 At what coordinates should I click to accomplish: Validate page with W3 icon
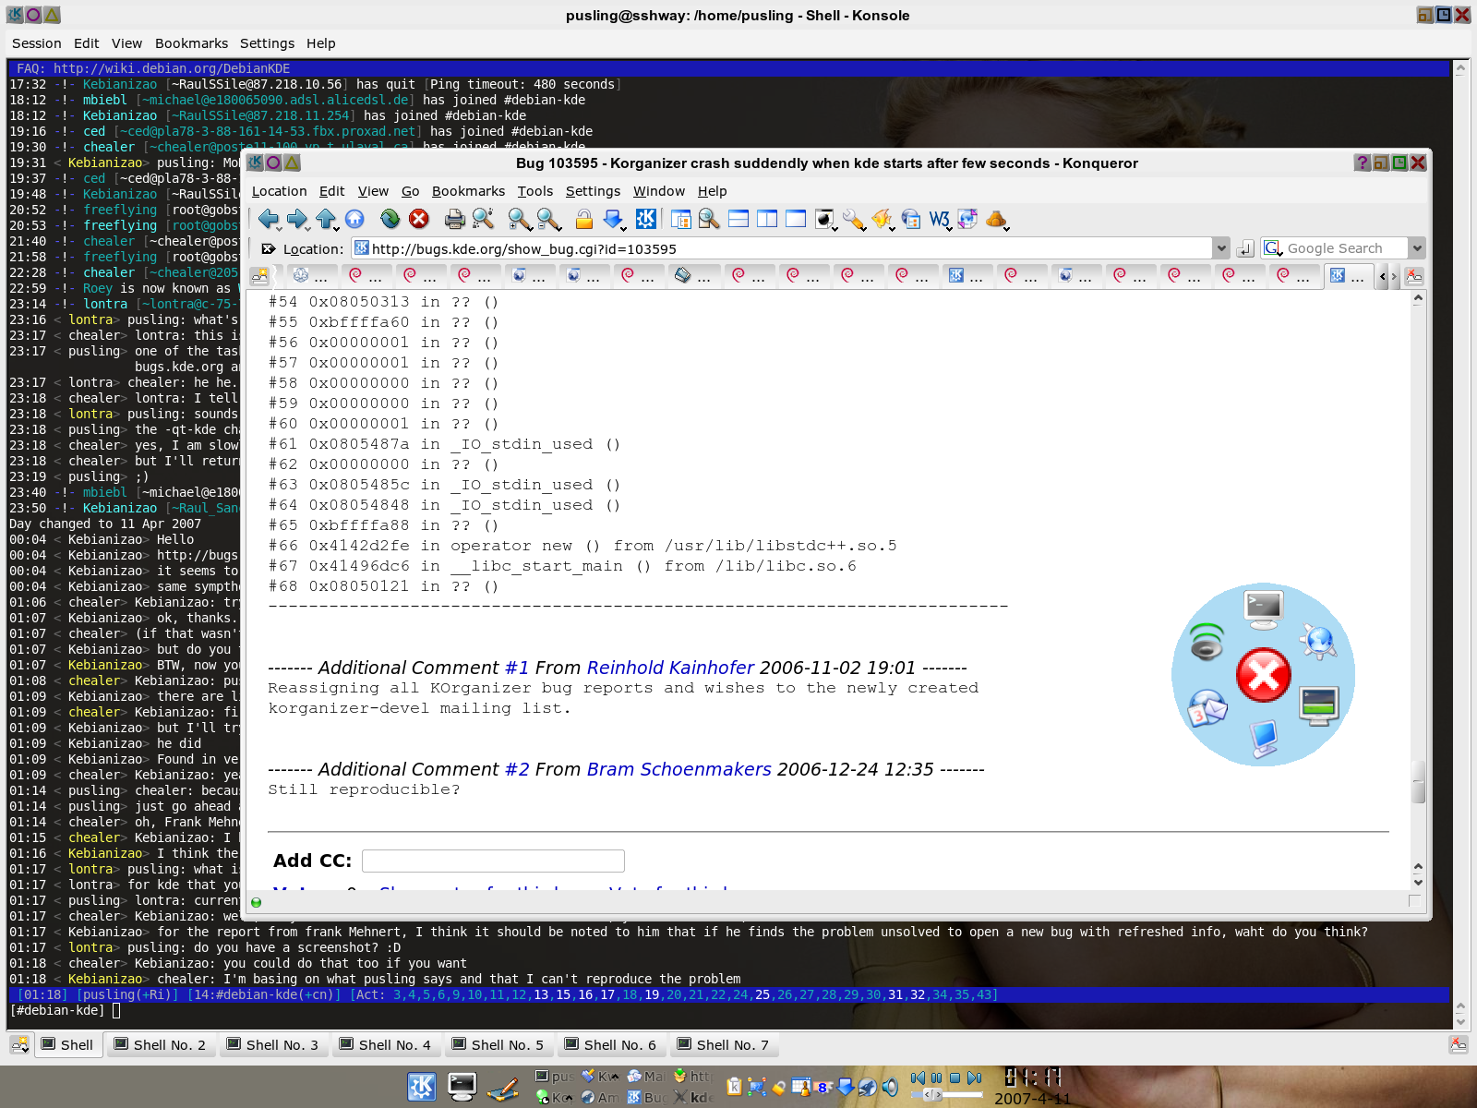939,219
